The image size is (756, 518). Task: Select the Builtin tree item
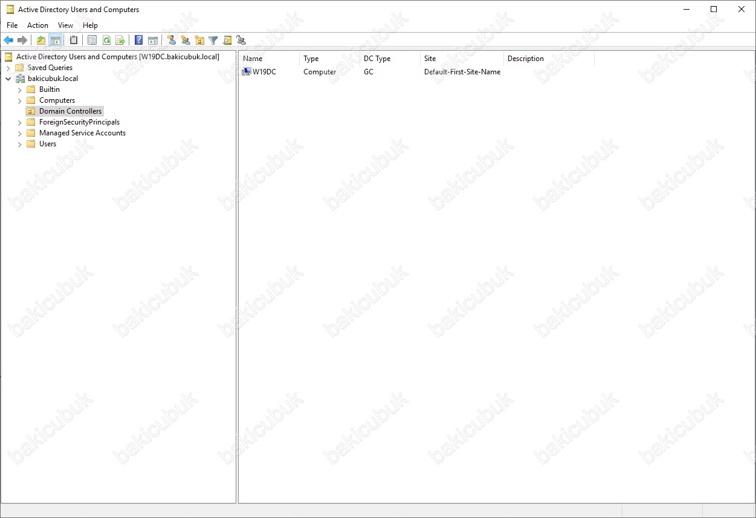[50, 89]
